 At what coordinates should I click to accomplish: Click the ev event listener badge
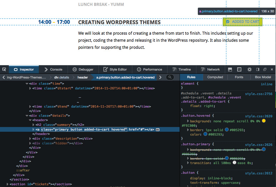(158, 130)
